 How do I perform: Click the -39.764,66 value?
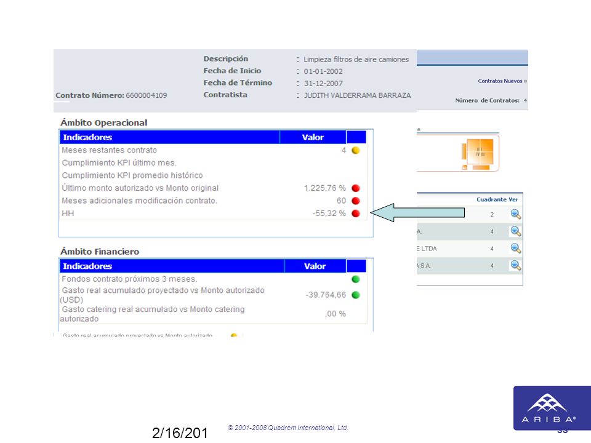click(326, 295)
